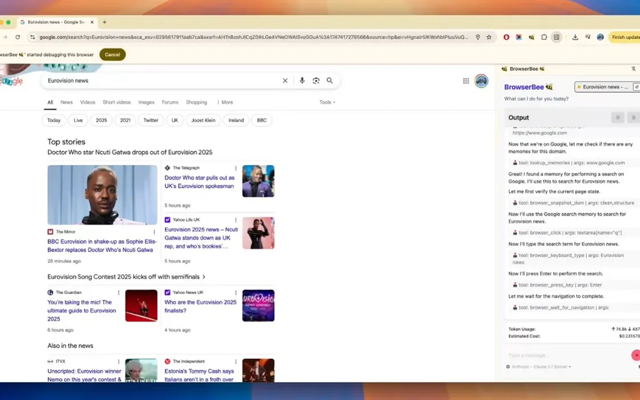Screen dimensions: 640x400
Task: Select the 2021 filter chip
Action: [x=125, y=121]
